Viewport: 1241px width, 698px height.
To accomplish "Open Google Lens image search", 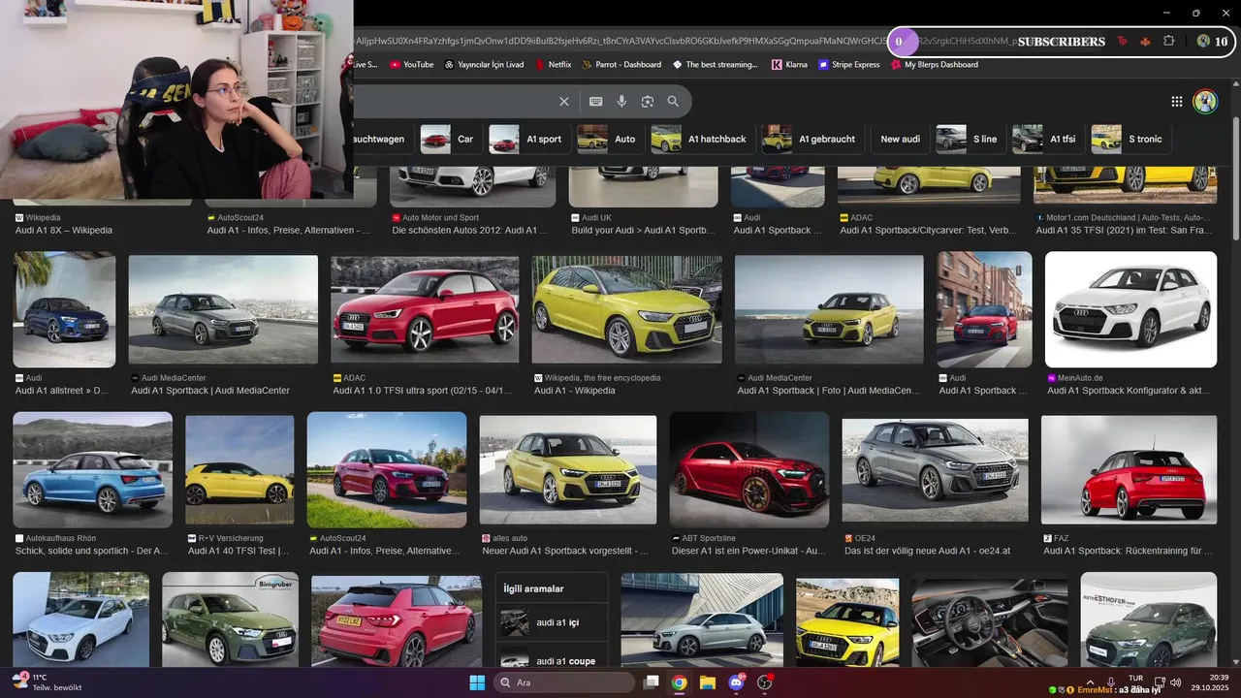I will click(647, 102).
